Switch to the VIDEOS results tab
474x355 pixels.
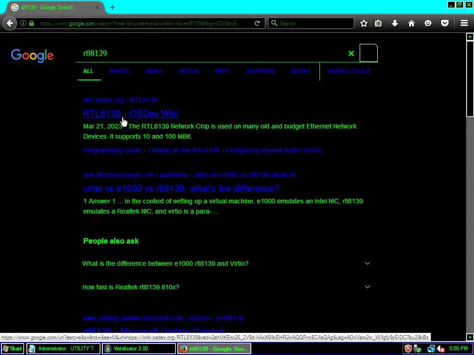click(189, 71)
